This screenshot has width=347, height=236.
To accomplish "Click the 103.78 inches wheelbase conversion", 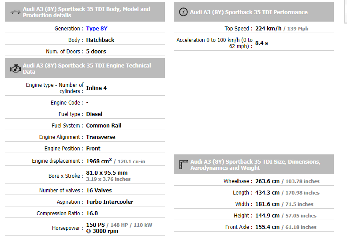I will click(x=302, y=182).
